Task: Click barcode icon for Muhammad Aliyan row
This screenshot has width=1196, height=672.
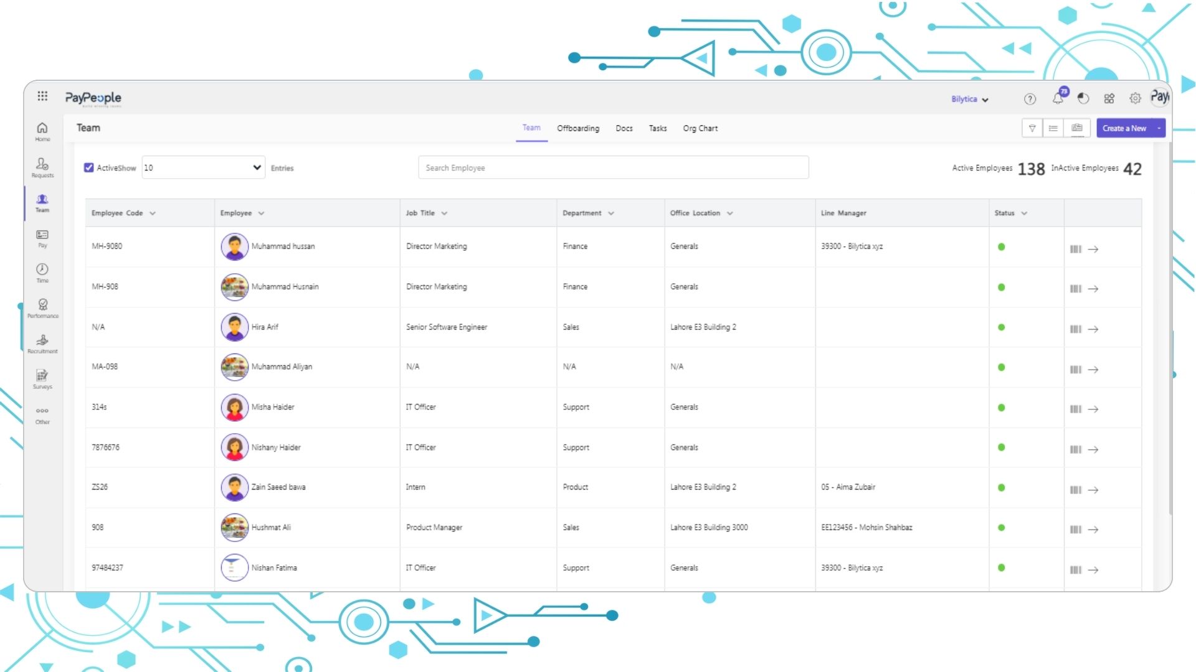Action: point(1076,370)
